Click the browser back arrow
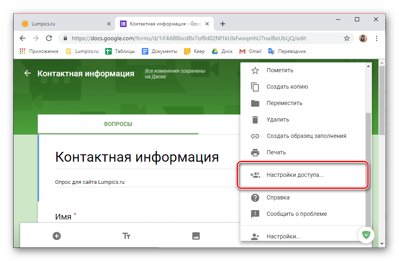 pyautogui.click(x=23, y=38)
